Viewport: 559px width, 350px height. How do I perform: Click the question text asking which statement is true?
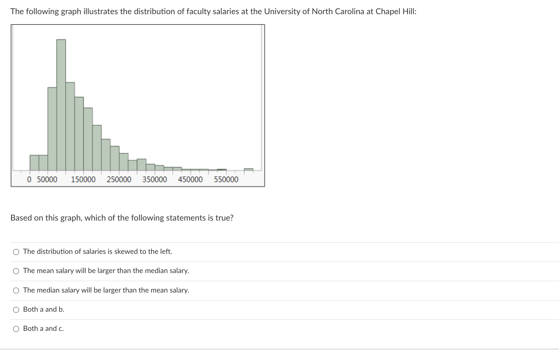(x=122, y=218)
